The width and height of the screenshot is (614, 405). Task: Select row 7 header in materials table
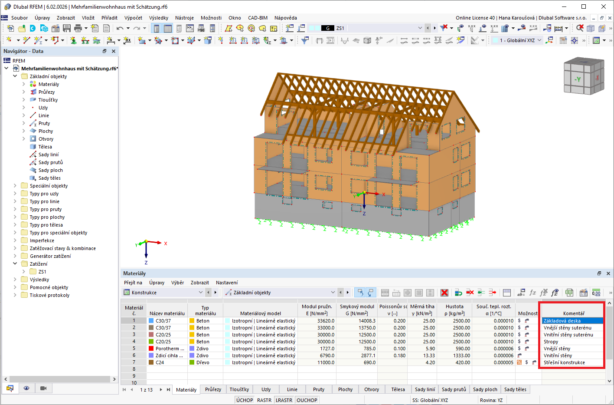134,362
